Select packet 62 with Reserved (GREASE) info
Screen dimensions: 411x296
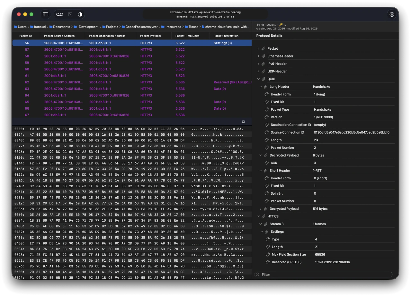tap(132, 82)
